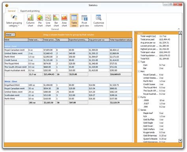
Task: Click the $3,119.79 silver liquidation total
Action: click(121, 103)
